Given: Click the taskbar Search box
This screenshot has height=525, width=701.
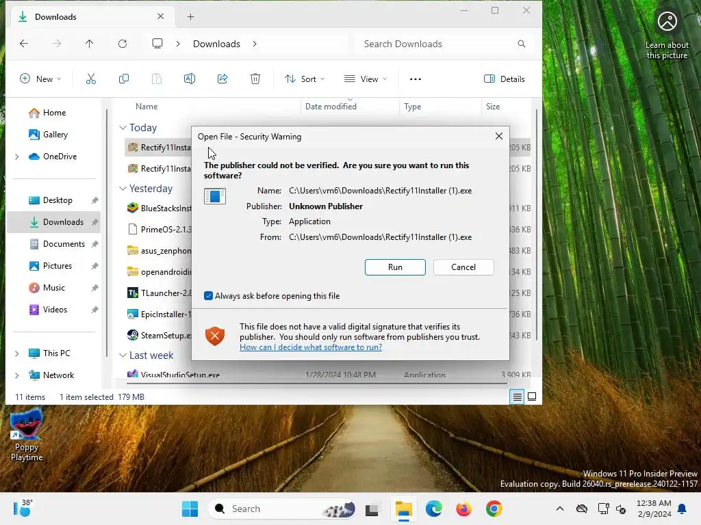Looking at the screenshot, I should point(283,509).
